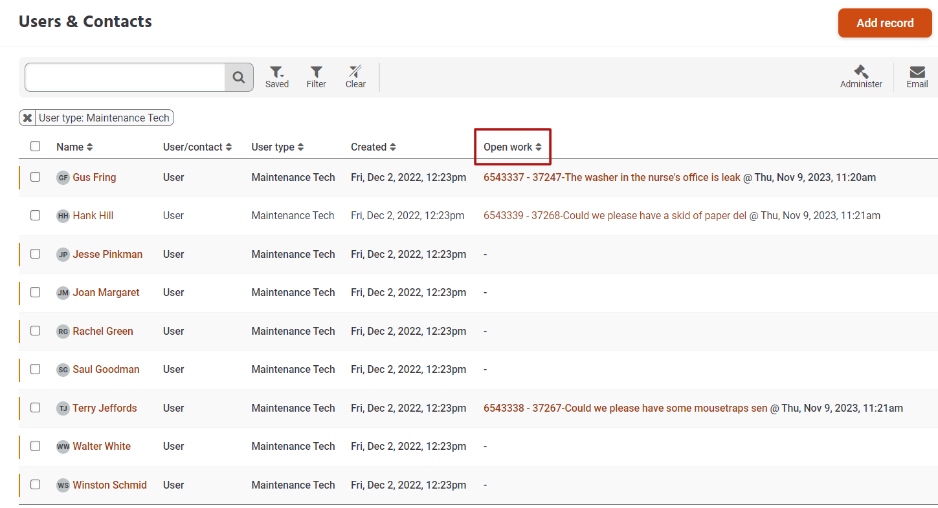Image resolution: width=938 pixels, height=508 pixels.
Task: Open the Administer tool
Action: (861, 77)
